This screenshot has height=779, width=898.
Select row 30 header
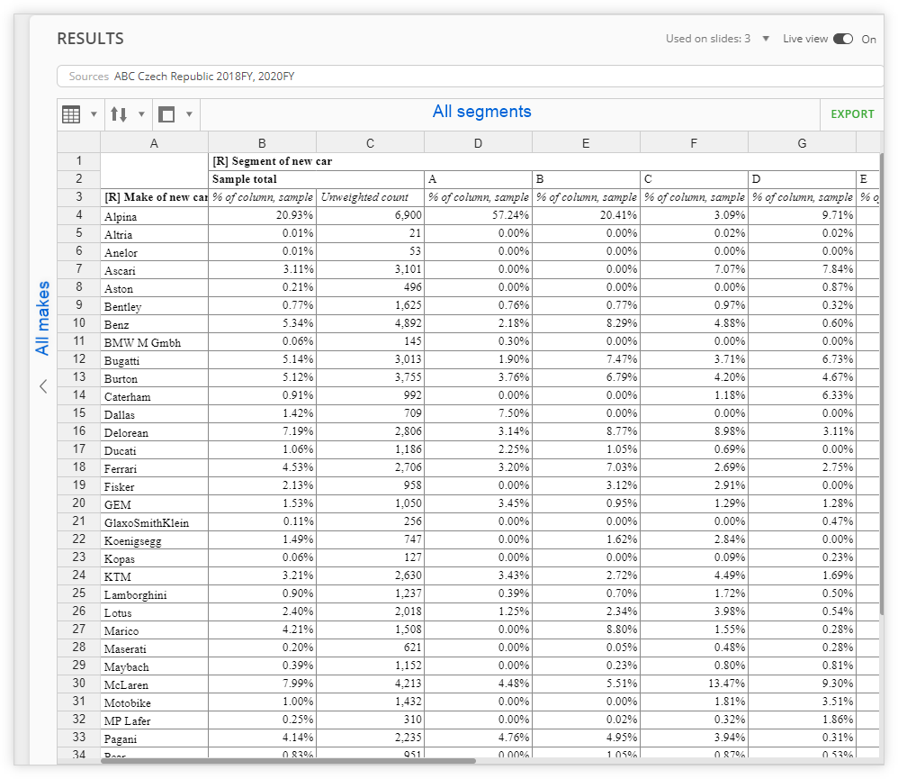(79, 684)
